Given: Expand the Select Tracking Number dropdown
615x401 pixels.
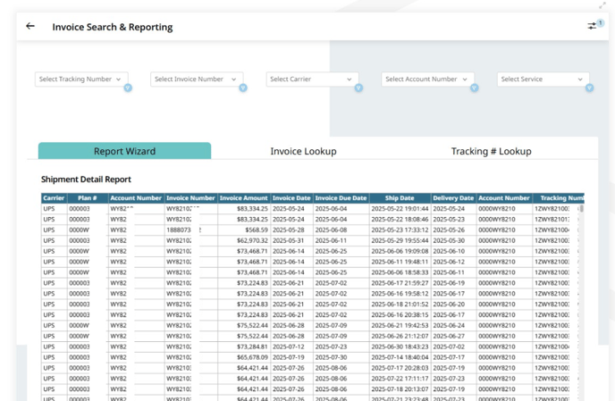Looking at the screenshot, I should tap(81, 79).
